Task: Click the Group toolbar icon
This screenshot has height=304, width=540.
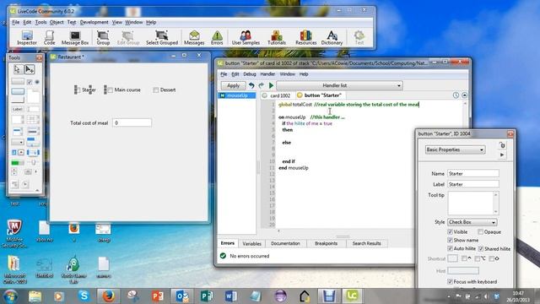Action: click(x=103, y=37)
